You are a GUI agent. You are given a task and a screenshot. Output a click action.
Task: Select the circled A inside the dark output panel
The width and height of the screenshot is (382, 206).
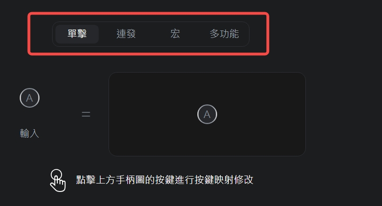(207, 114)
